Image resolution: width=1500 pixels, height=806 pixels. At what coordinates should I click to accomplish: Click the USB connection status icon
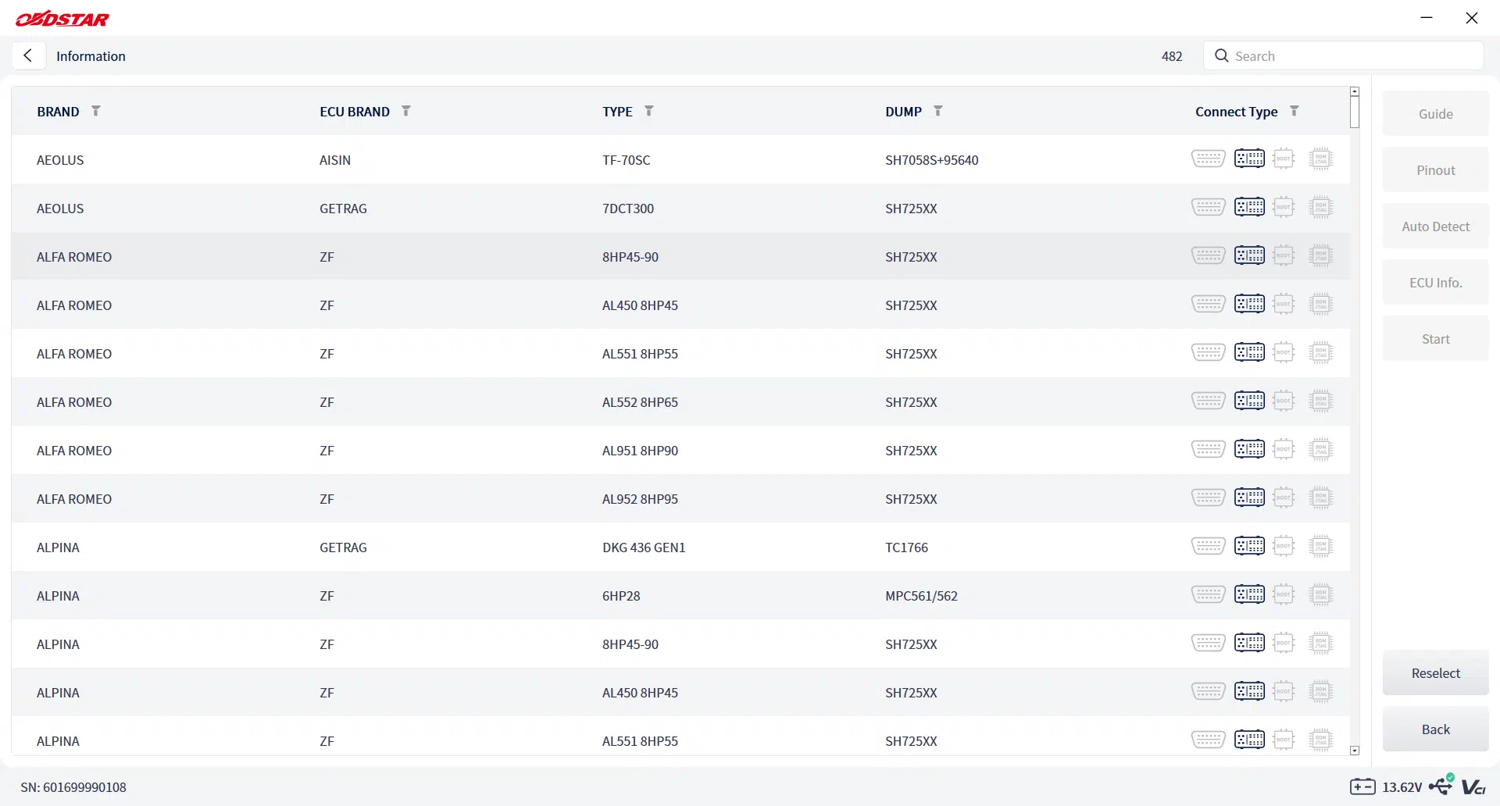pos(1441,785)
